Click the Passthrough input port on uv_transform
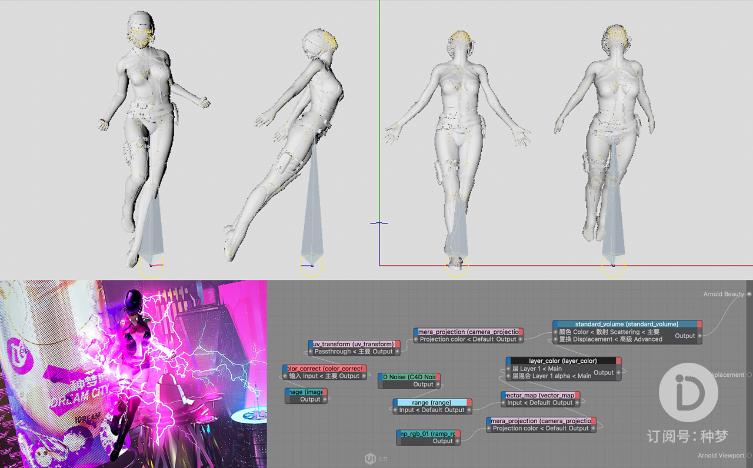This screenshot has height=468, width=753. (310, 352)
